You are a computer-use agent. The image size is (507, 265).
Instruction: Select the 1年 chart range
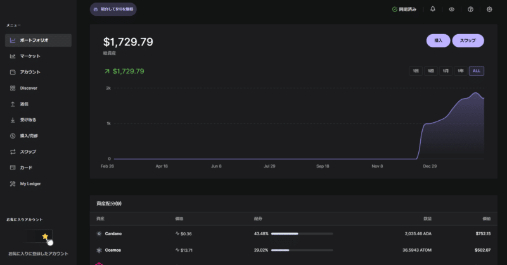pos(461,71)
